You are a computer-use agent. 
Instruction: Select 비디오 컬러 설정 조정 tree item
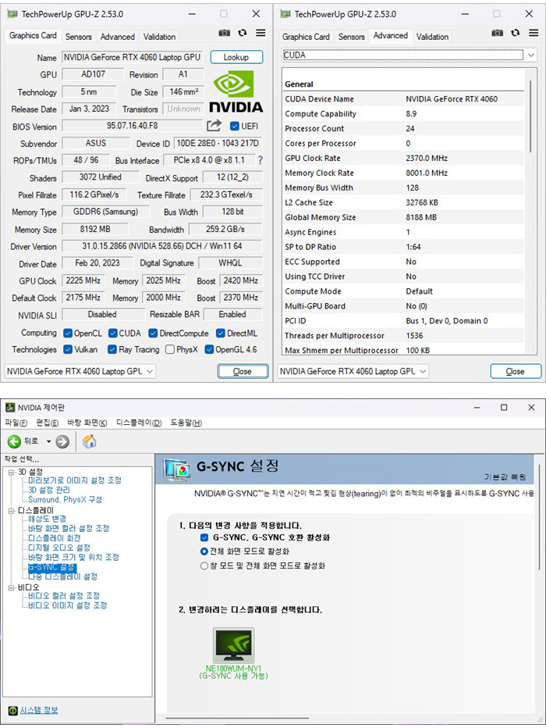coord(64,596)
